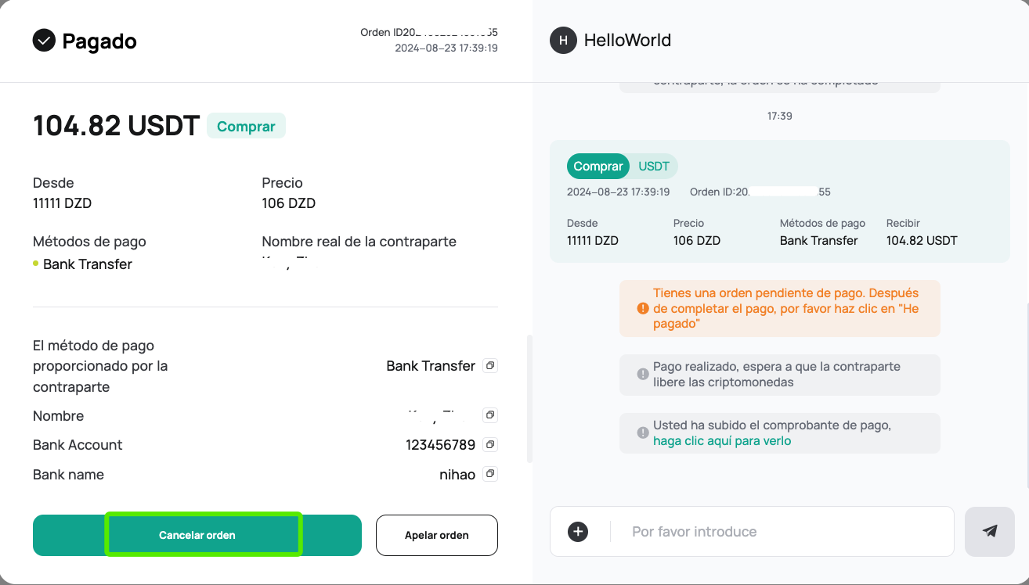Open the uploaded payment proof link

(x=722, y=441)
